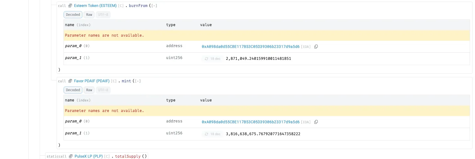Click the Esteem Token contract coin icon
475x159 pixels.
coord(70,6)
